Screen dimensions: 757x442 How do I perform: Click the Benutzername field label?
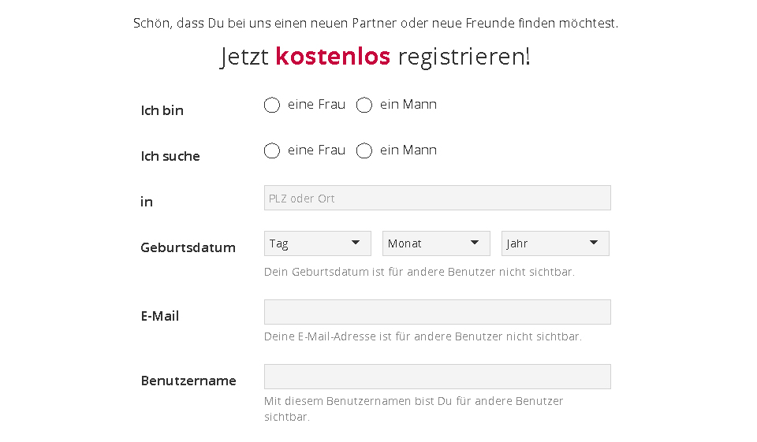tap(188, 381)
